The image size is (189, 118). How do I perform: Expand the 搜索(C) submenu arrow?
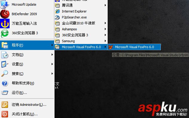pos(52,74)
